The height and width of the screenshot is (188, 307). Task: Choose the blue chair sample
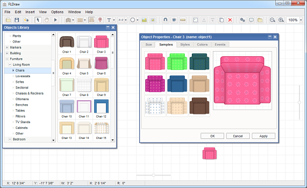coord(177,84)
